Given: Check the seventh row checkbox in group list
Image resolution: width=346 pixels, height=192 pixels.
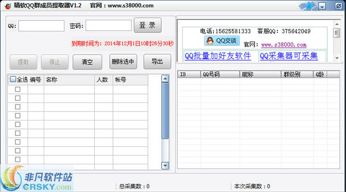Looking at the screenshot, I should (x=18, y=142).
